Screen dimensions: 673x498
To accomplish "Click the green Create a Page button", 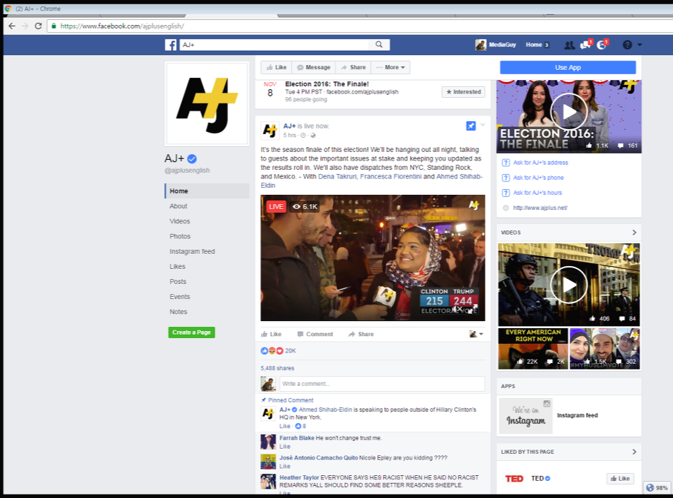I will click(192, 332).
